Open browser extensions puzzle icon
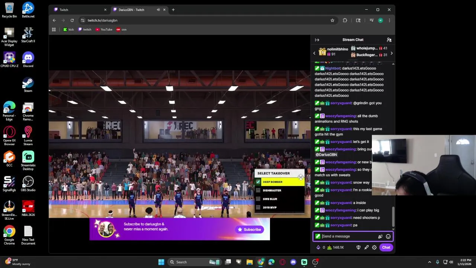The width and height of the screenshot is (476, 268). (x=345, y=20)
